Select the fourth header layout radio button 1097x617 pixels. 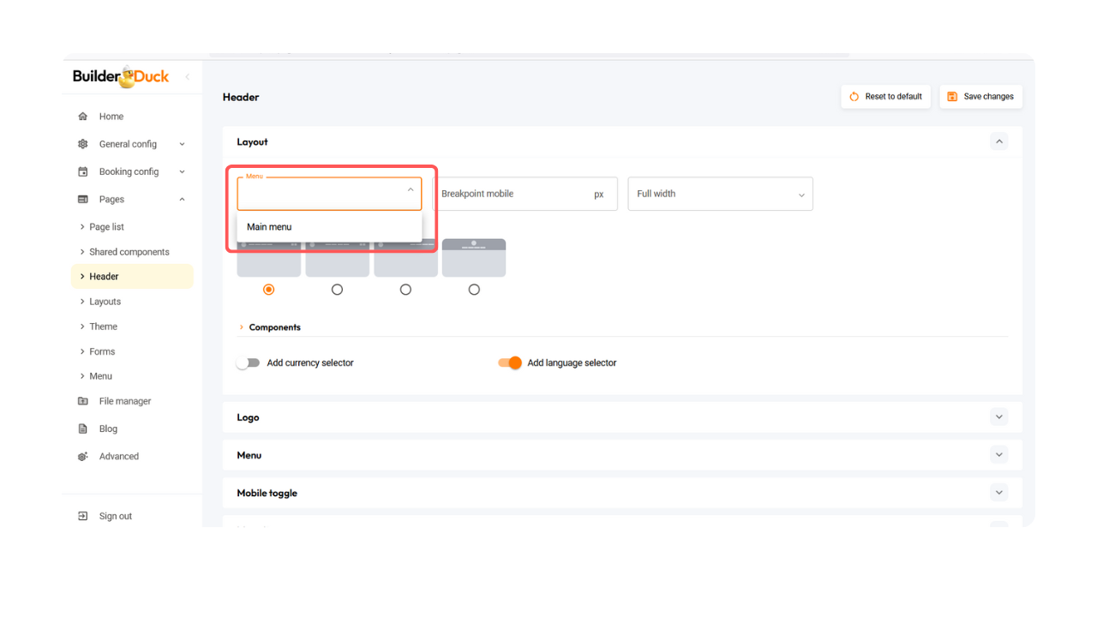474,290
